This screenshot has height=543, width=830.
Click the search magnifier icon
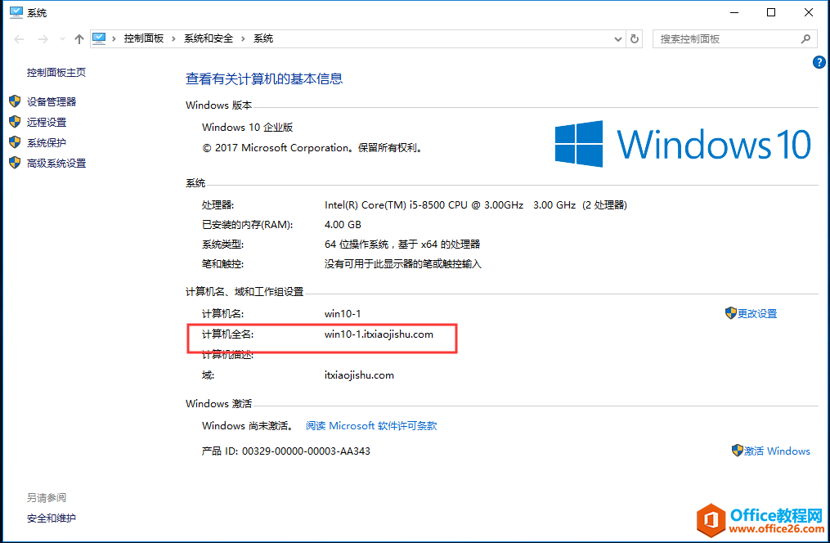[805, 39]
